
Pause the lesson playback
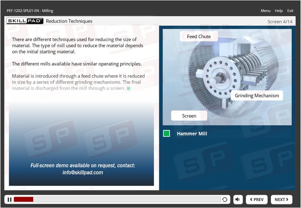9,199
